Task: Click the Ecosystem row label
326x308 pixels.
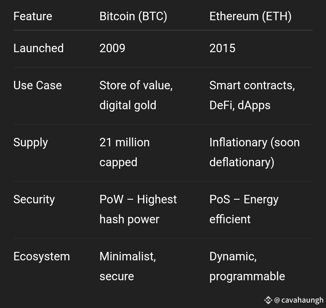Action: point(42,256)
